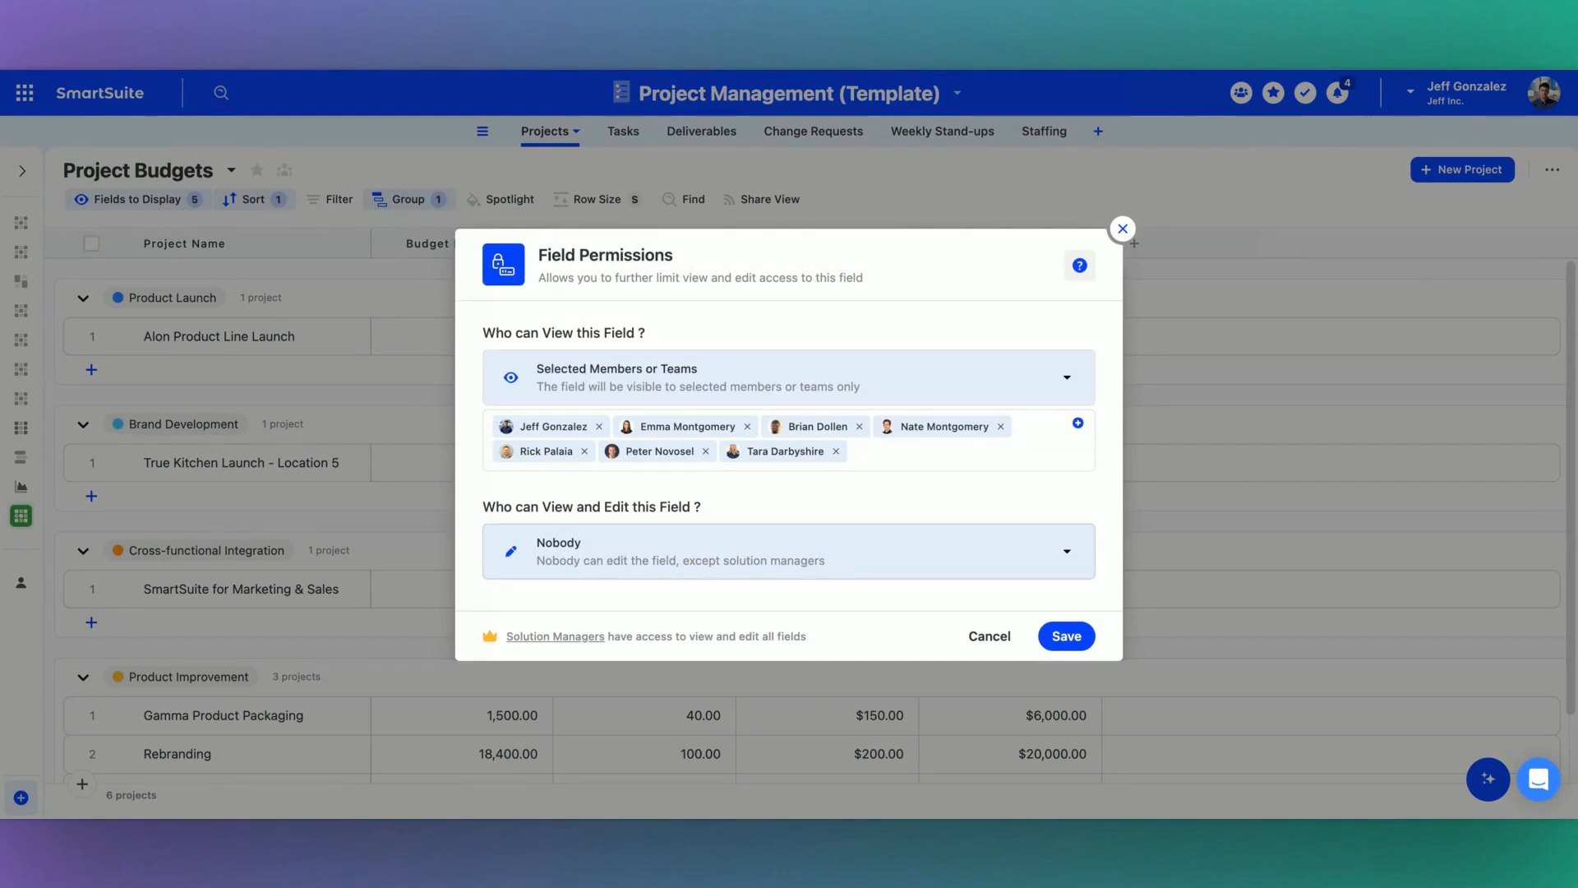Open the three-dots more options menu

[1552, 170]
